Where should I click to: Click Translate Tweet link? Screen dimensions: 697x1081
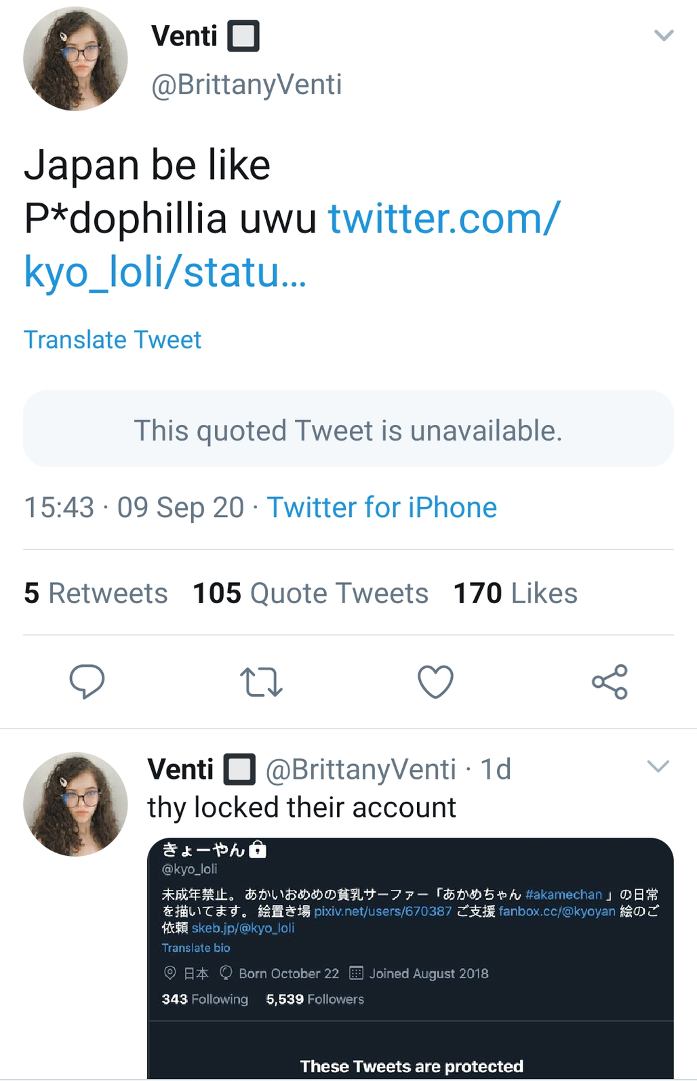(x=113, y=340)
